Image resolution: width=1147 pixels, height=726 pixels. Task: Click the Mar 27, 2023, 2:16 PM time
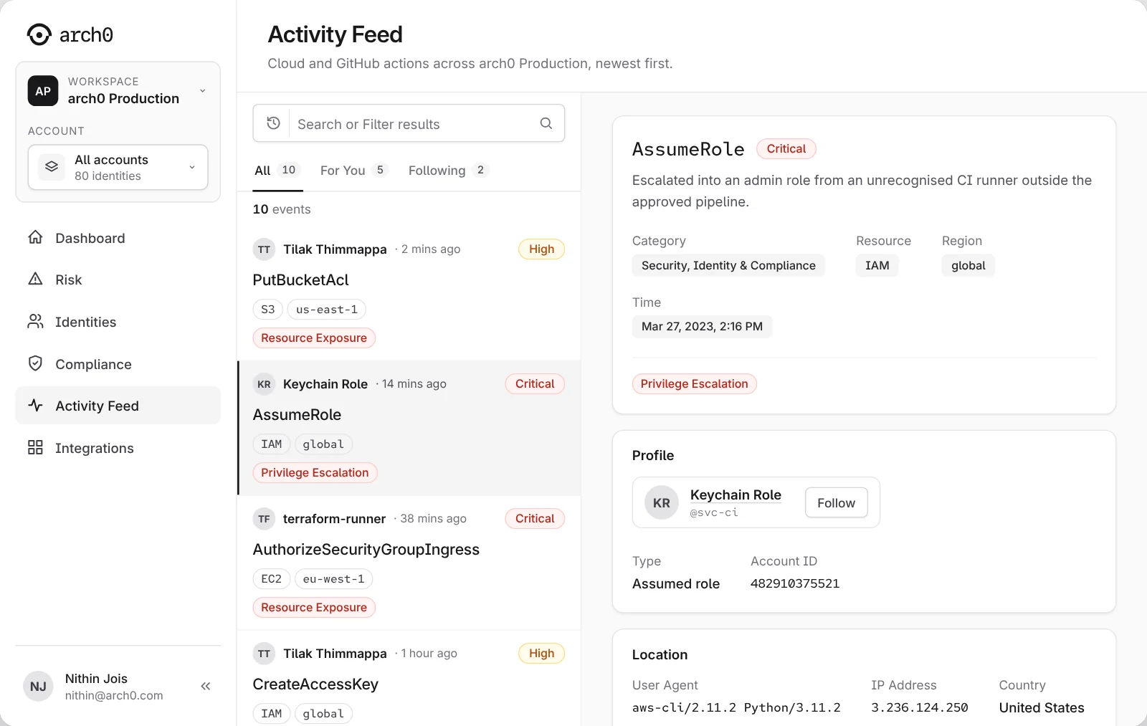[702, 327]
